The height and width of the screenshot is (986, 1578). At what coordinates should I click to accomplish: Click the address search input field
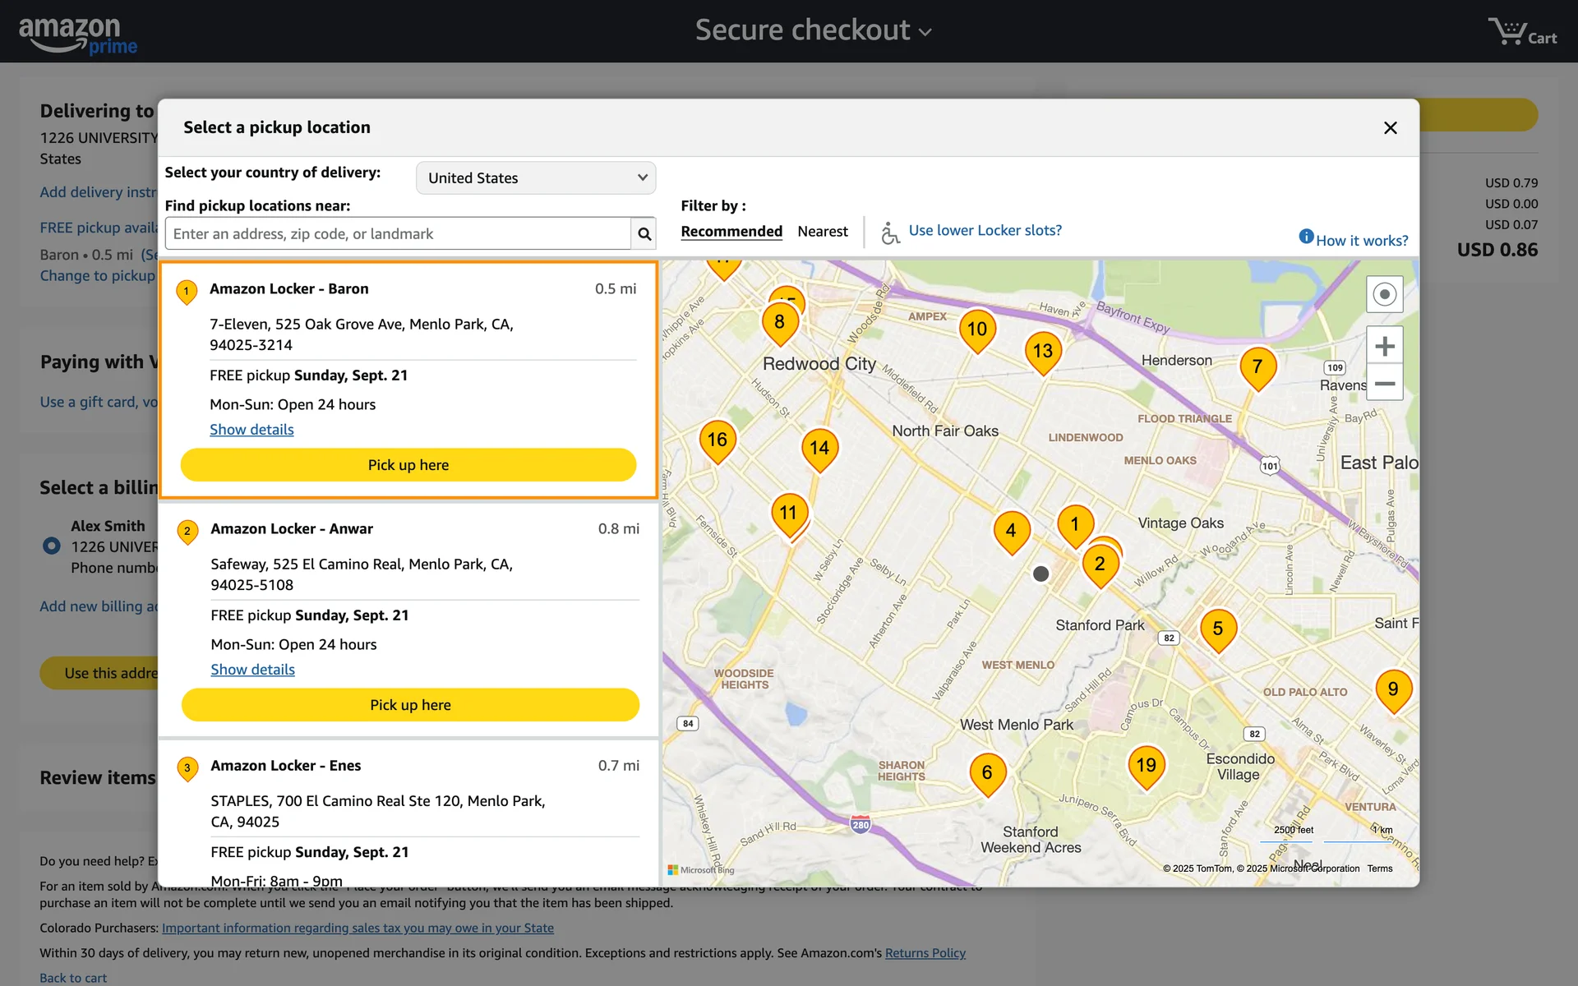398,234
